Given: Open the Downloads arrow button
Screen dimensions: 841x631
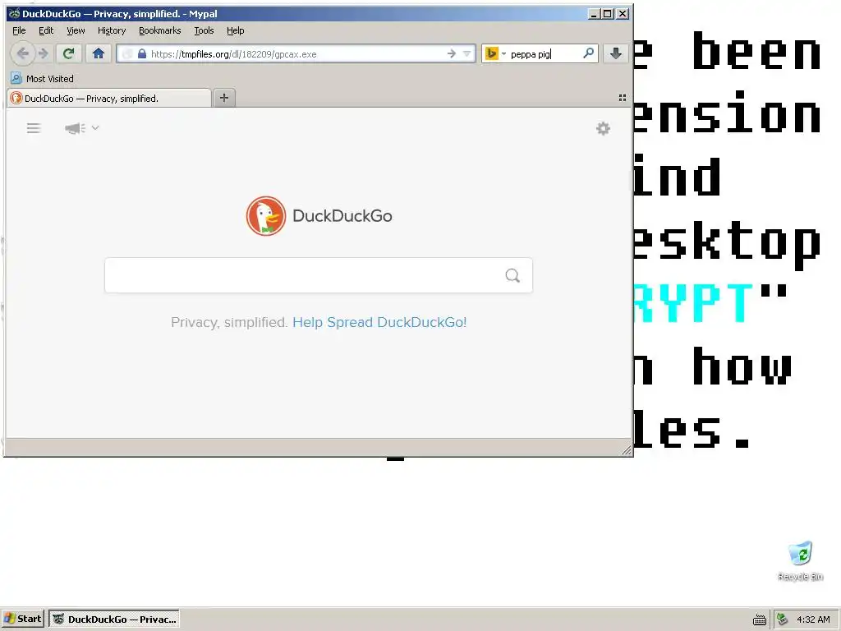Looking at the screenshot, I should coord(616,53).
